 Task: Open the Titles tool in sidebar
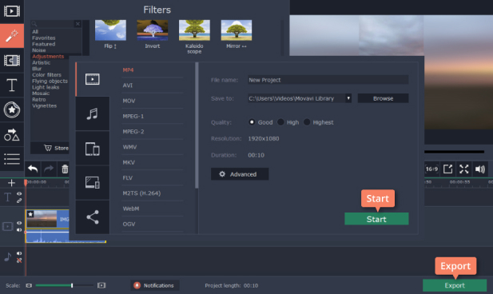(x=12, y=85)
